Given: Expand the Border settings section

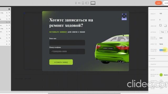Looking at the screenshot, I should click(x=158, y=58).
